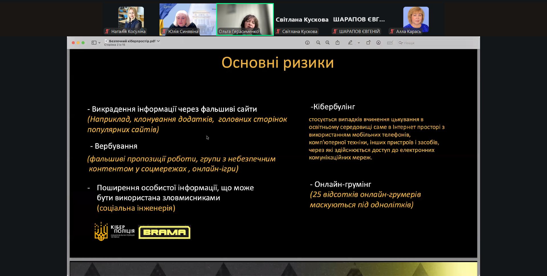Select Наталія Косуліна's video tile
Viewport: 547px width, 276px height.
coord(131,19)
